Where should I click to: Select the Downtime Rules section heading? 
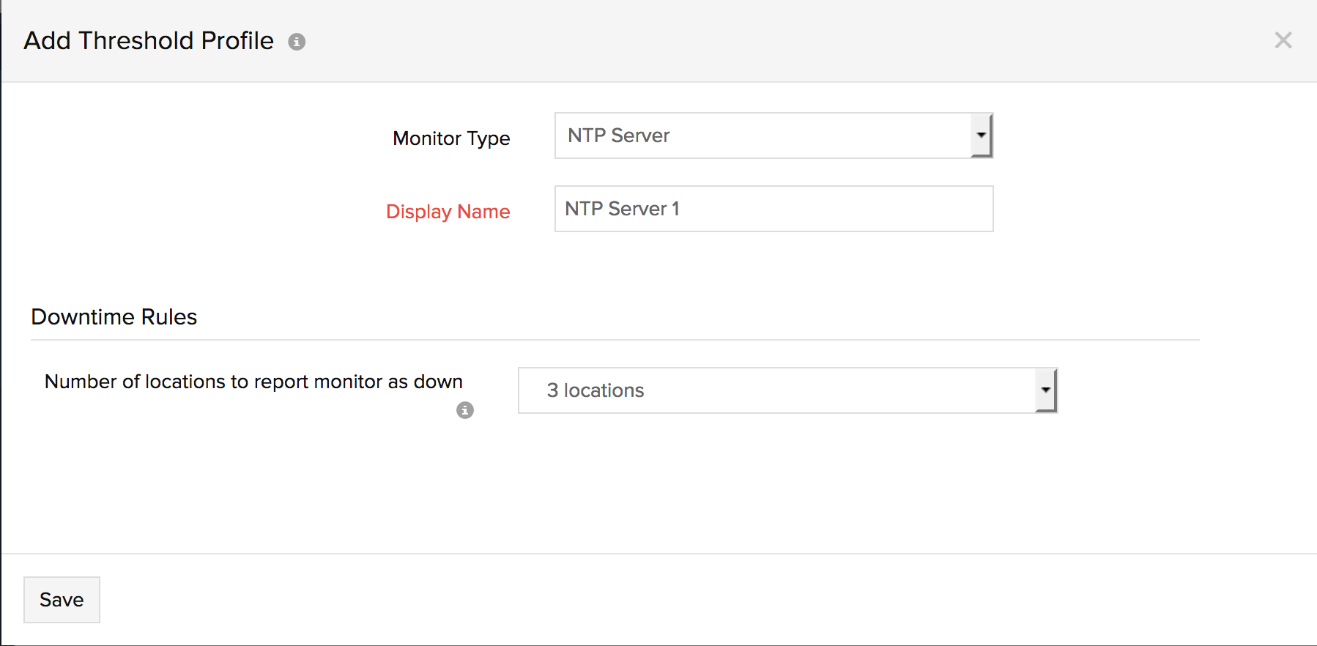(114, 317)
